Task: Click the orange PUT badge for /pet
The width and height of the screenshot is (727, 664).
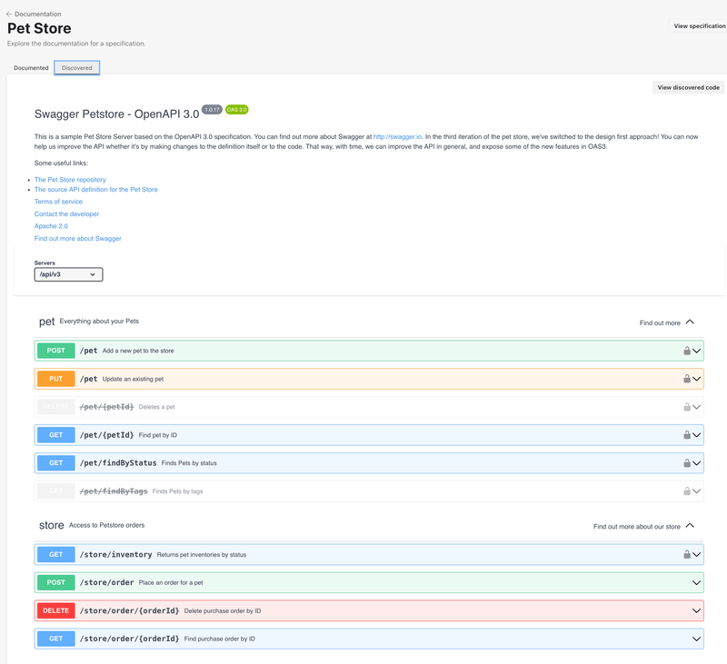Action: pyautogui.click(x=55, y=379)
